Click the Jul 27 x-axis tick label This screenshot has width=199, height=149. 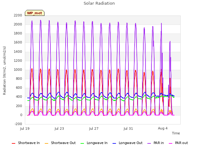click(94, 129)
